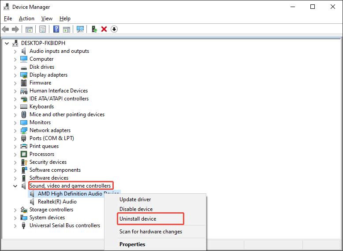343x251 pixels.
Task: Select Universal Serial Bus controllers label
Action: tap(65, 225)
